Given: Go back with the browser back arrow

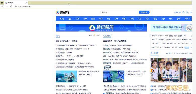Looking at the screenshot, I should (2, 6).
